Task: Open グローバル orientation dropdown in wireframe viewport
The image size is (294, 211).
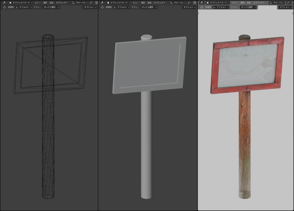Action: [x=80, y=3]
